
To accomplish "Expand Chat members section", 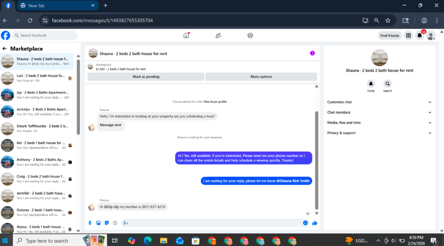I will coord(379,112).
